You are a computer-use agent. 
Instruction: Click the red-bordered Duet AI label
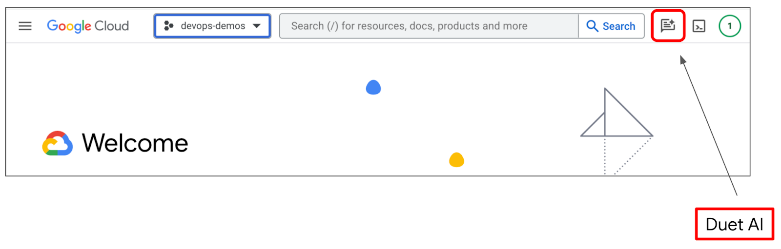[x=734, y=224]
